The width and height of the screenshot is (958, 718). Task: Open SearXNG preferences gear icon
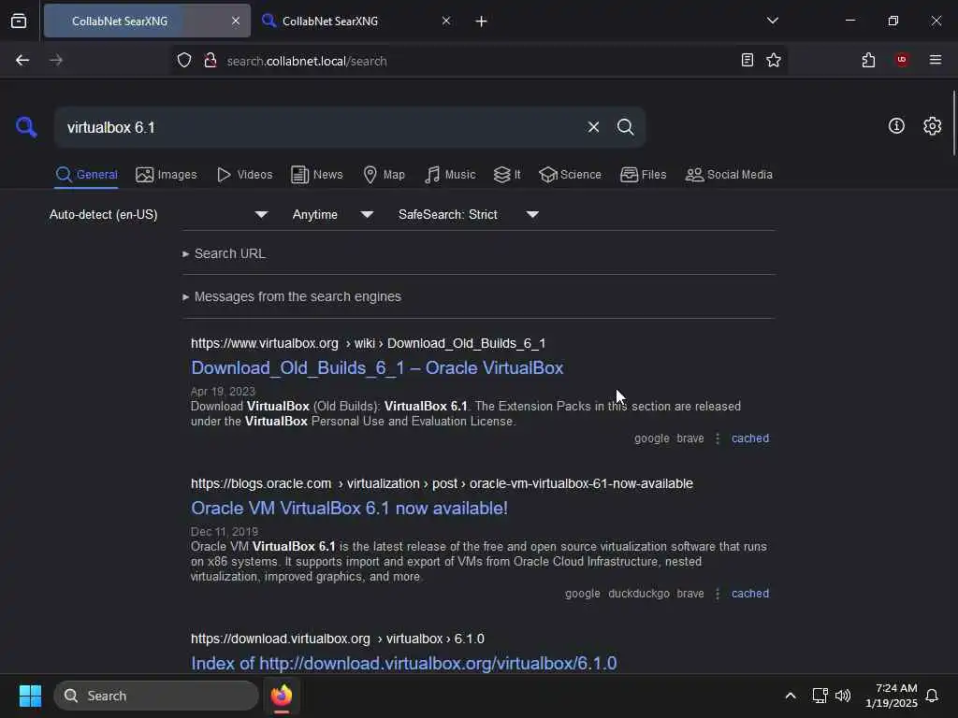pos(933,126)
